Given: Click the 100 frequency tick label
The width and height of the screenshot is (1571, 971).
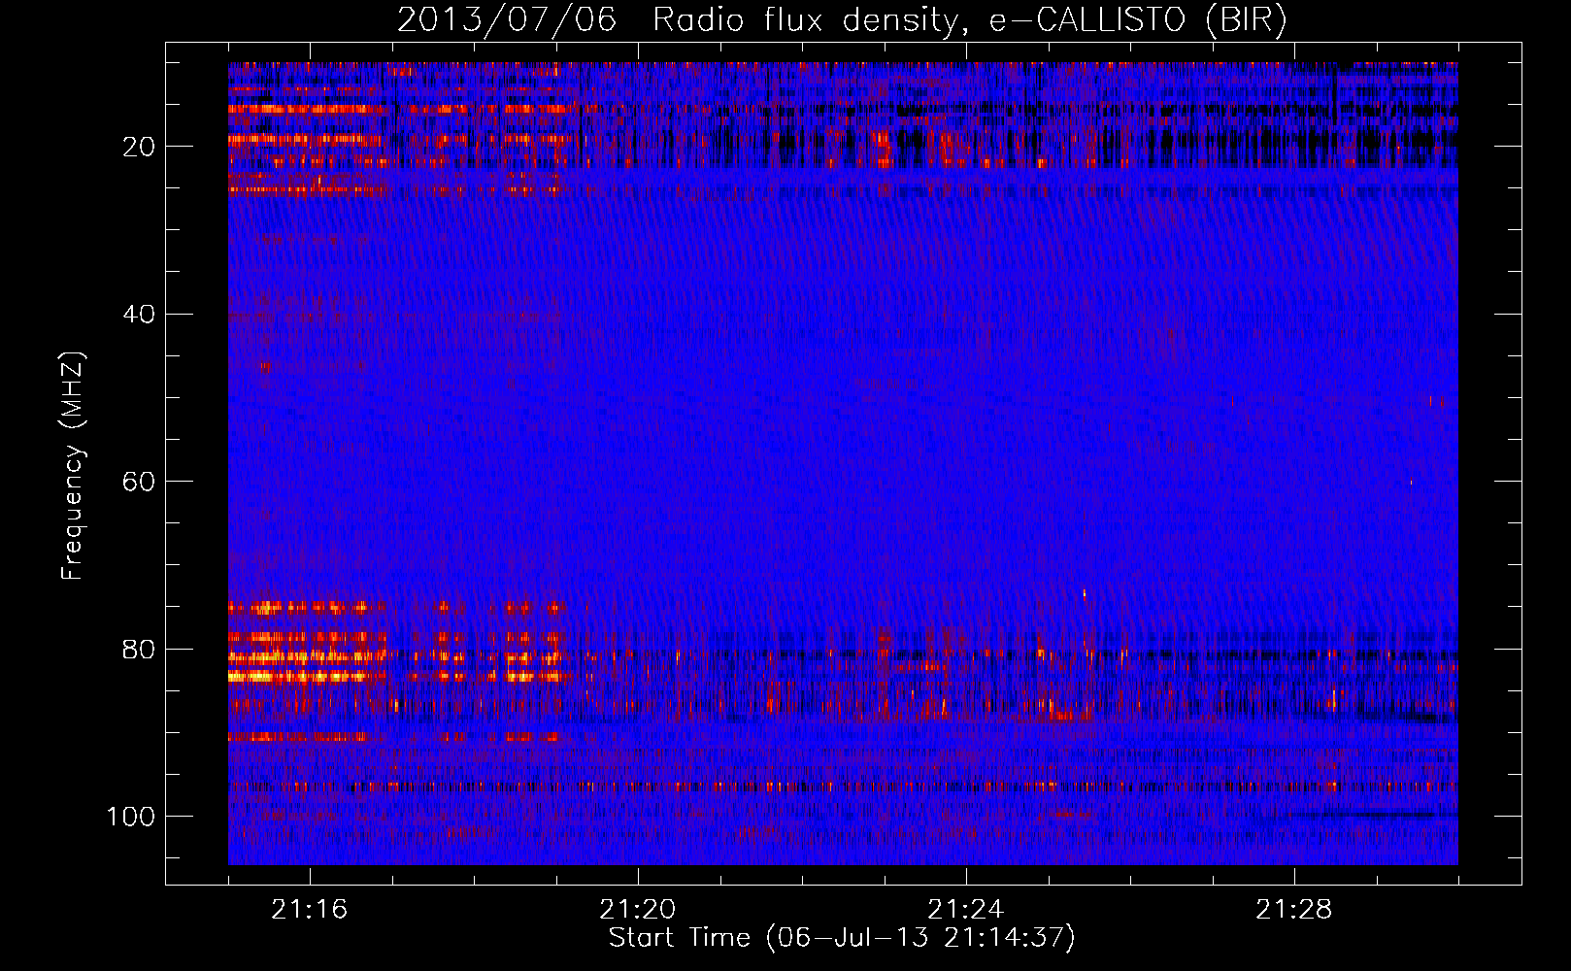Looking at the screenshot, I should pos(131,817).
